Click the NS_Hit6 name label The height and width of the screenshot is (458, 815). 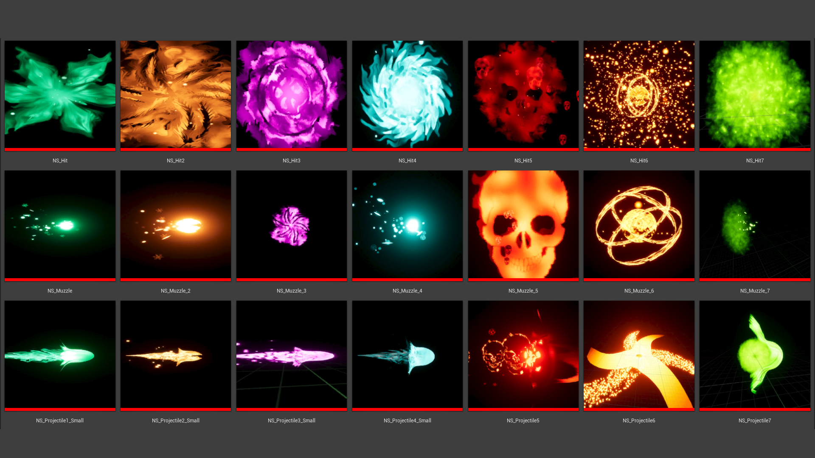(x=639, y=161)
